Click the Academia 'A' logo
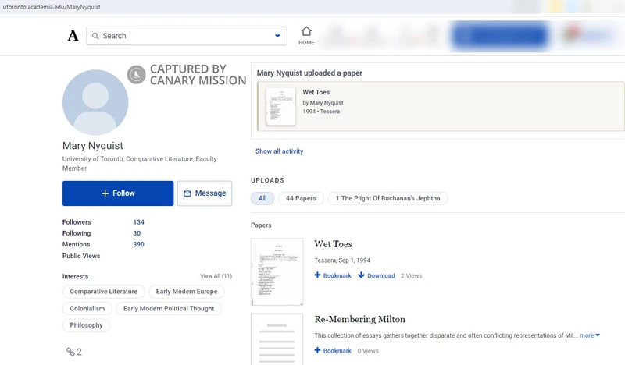 tap(73, 36)
